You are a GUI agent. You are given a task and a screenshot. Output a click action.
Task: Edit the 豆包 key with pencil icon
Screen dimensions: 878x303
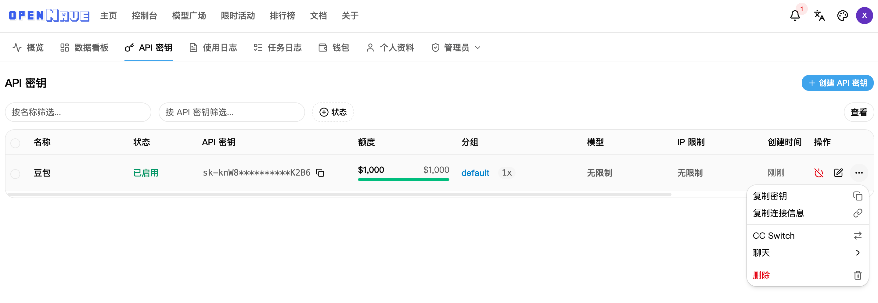838,173
